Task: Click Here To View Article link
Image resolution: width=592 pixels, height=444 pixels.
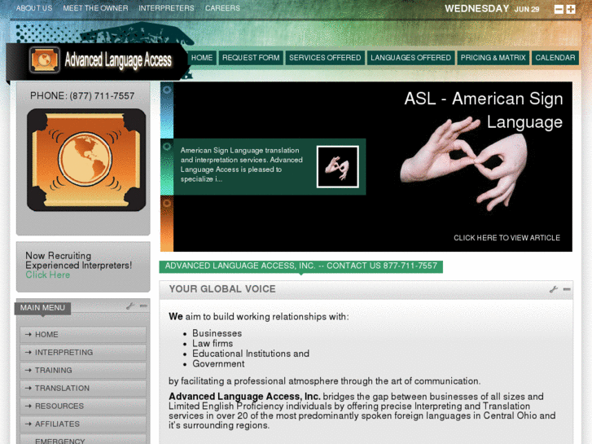Action: (506, 238)
